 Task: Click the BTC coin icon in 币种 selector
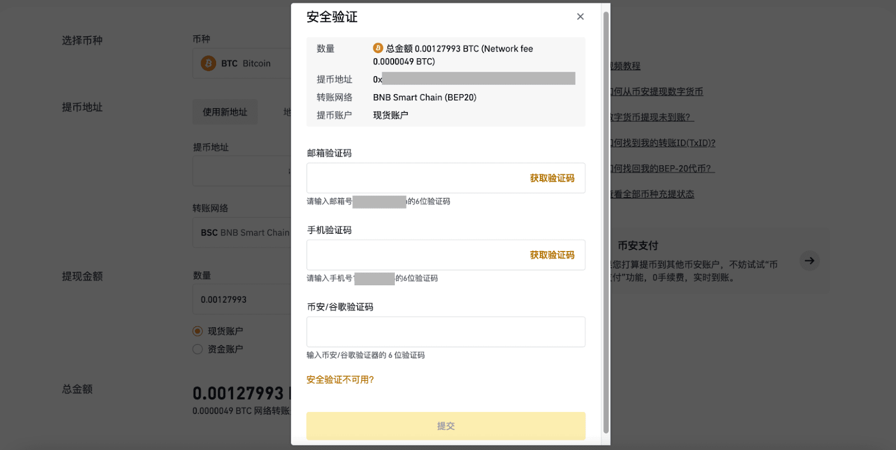(x=208, y=63)
